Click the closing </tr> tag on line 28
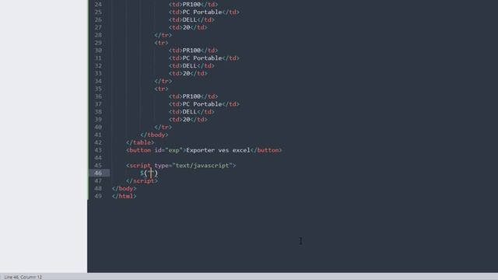This screenshot has height=280, width=498. (x=163, y=35)
